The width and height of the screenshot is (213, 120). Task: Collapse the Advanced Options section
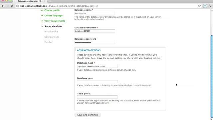89,50
